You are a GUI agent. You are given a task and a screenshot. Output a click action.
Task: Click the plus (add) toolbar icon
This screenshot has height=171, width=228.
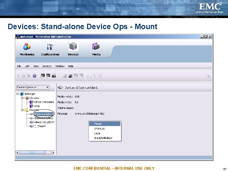18,76
